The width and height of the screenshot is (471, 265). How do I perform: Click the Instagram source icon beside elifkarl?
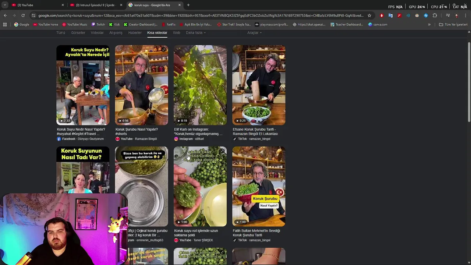click(176, 139)
